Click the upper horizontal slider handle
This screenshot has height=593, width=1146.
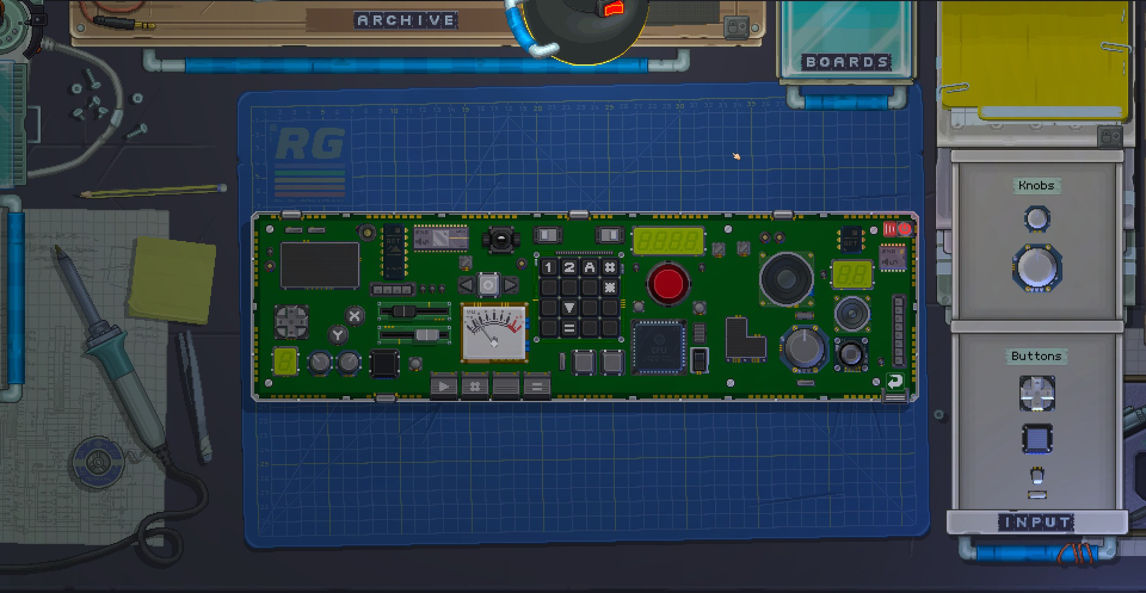[x=404, y=311]
